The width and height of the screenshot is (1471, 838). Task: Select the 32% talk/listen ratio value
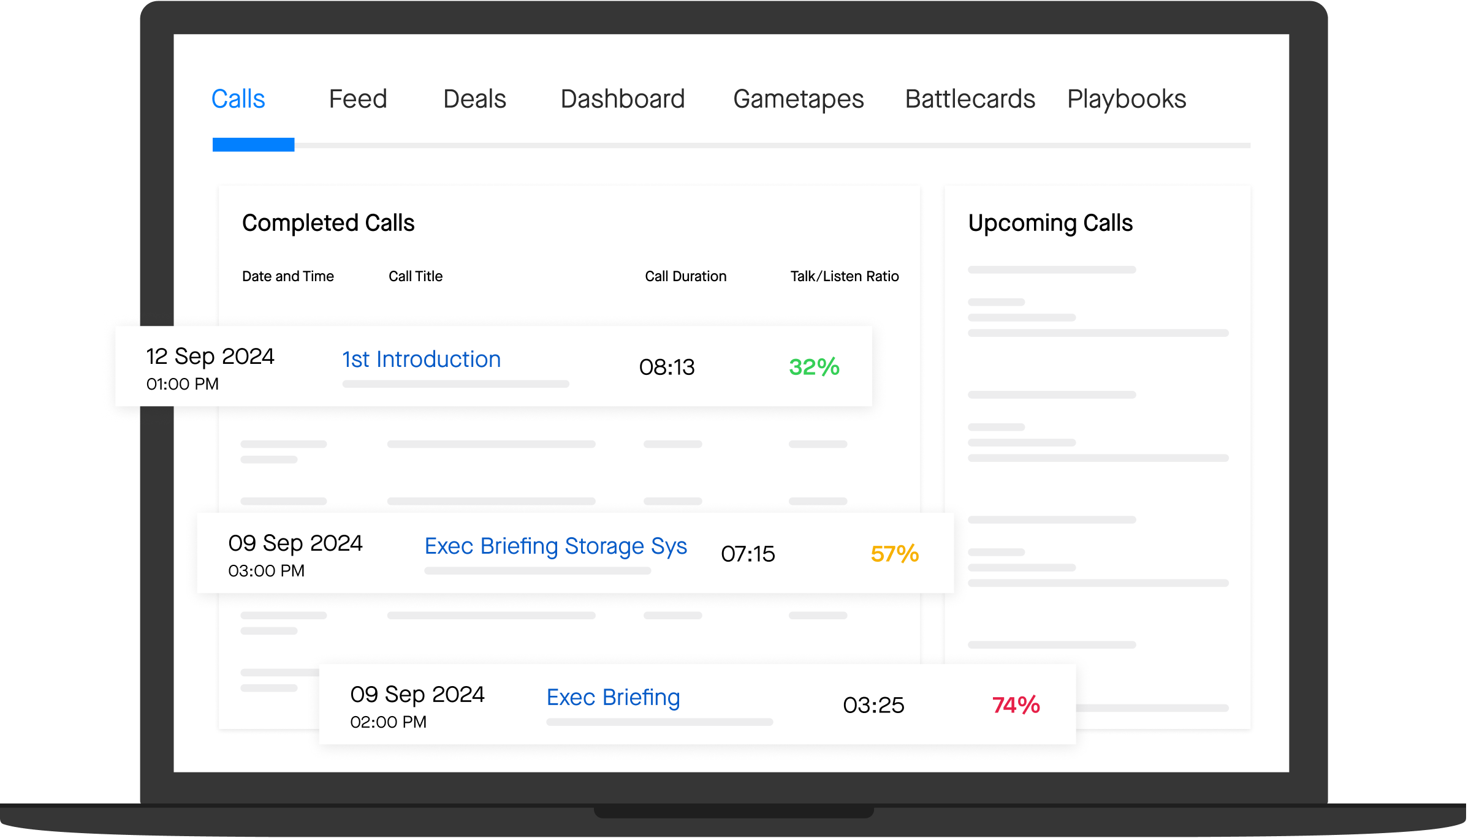tap(815, 368)
